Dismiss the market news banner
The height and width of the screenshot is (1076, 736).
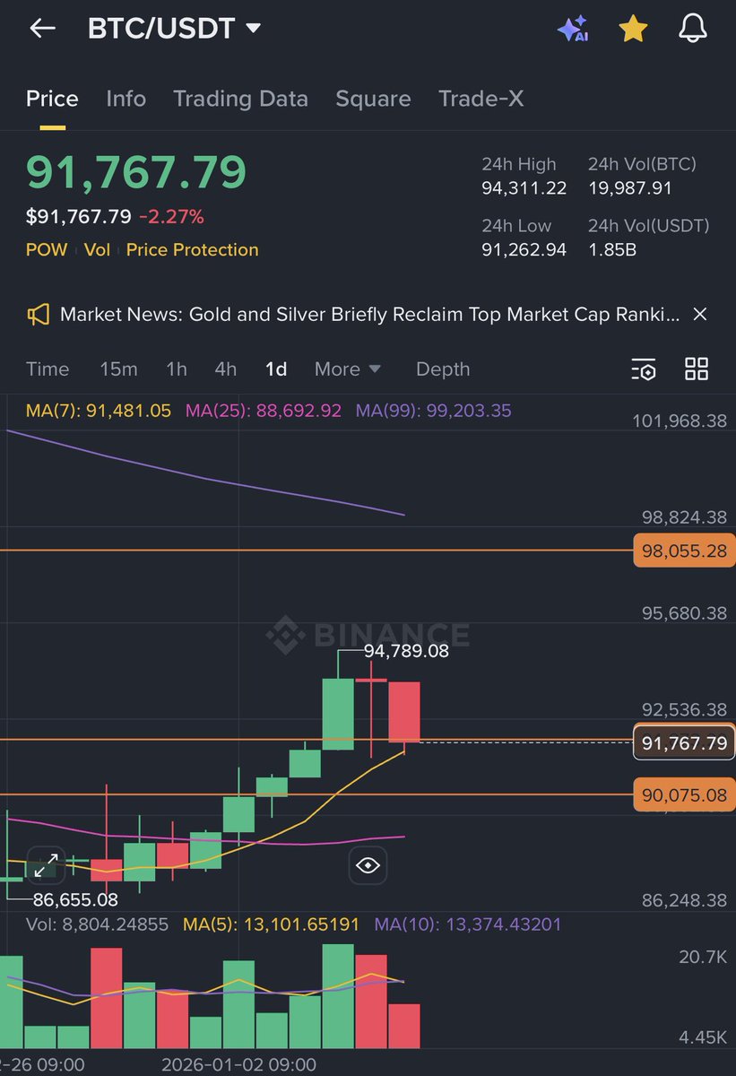pos(700,314)
